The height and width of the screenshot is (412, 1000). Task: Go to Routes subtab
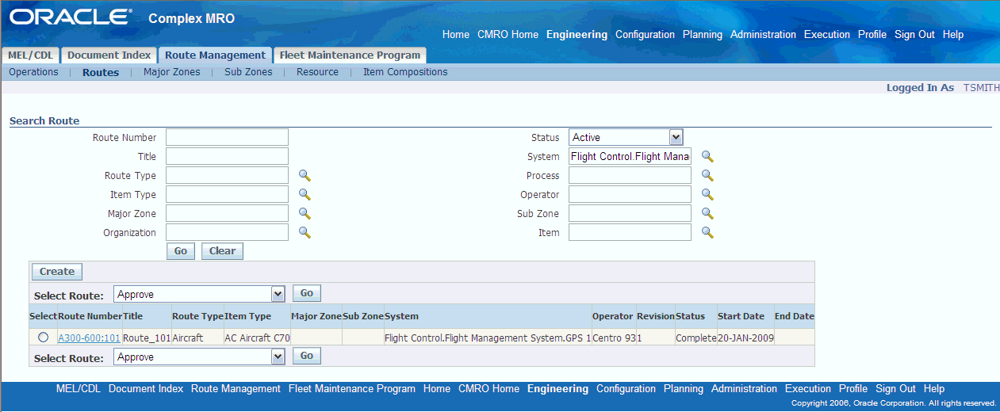(x=101, y=72)
